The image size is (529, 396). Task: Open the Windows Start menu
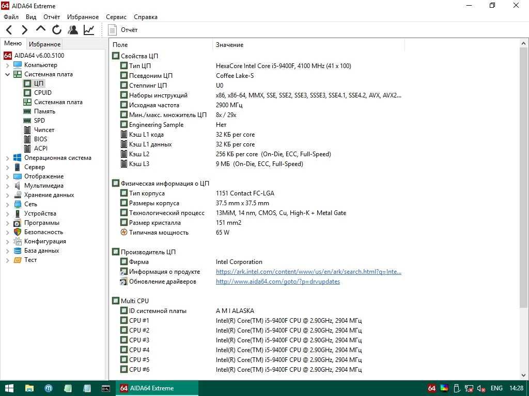pos(9,388)
